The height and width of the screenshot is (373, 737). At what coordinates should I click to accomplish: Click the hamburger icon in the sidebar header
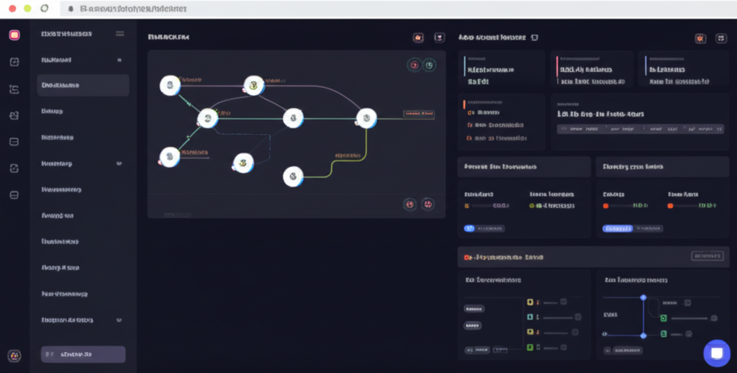click(119, 34)
